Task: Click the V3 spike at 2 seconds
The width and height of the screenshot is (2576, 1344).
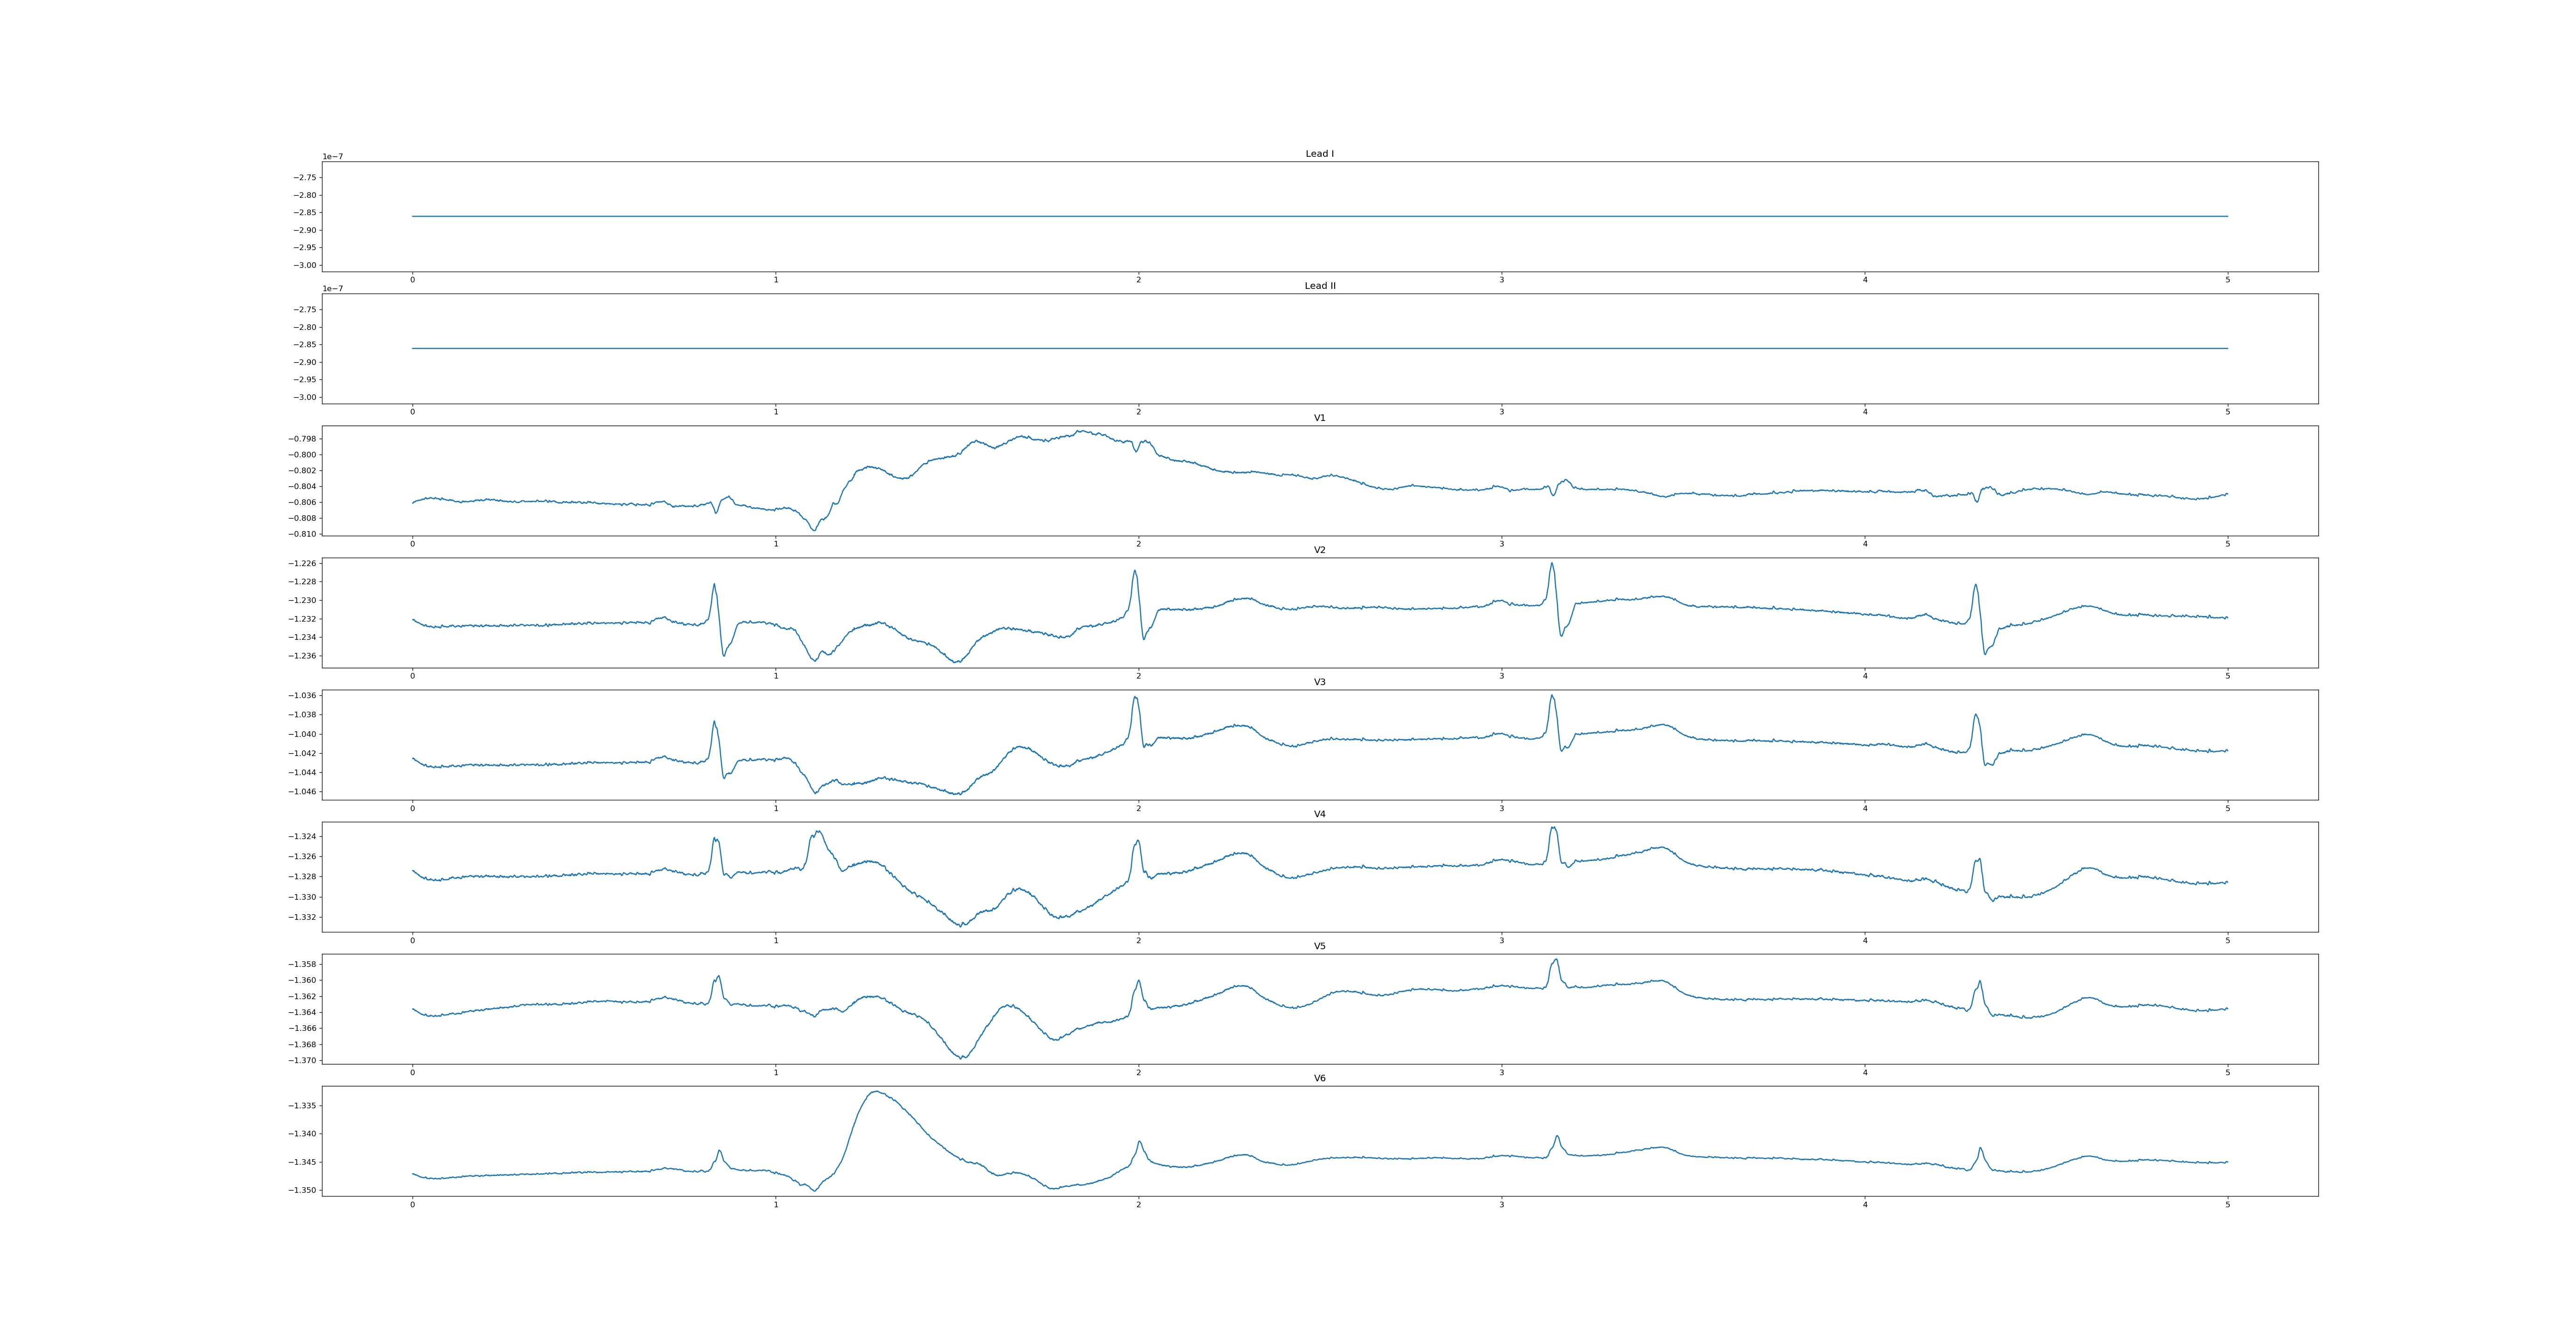Action: pyautogui.click(x=1135, y=698)
